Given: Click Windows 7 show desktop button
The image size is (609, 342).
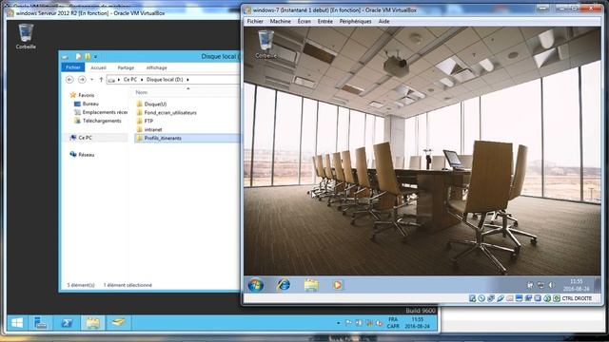Looking at the screenshot, I should (598, 285).
